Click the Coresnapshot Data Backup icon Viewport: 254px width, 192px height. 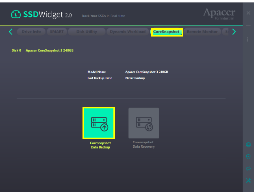pyautogui.click(x=99, y=123)
